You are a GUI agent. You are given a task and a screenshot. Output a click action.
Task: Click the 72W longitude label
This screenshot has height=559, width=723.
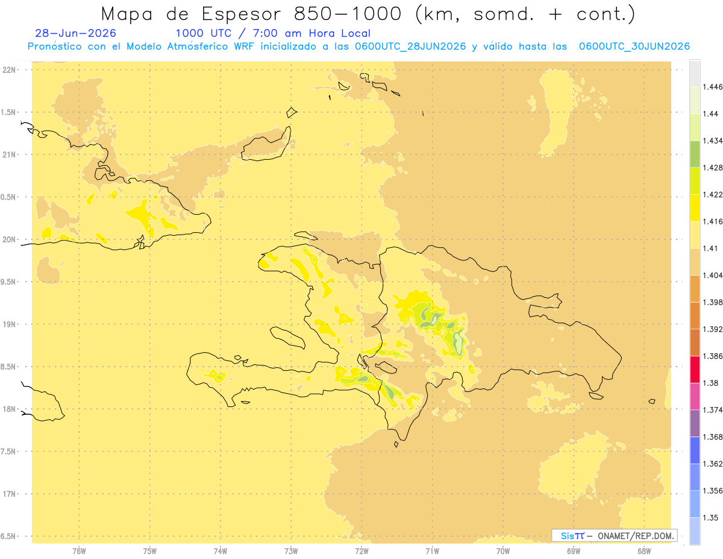pos(361,551)
